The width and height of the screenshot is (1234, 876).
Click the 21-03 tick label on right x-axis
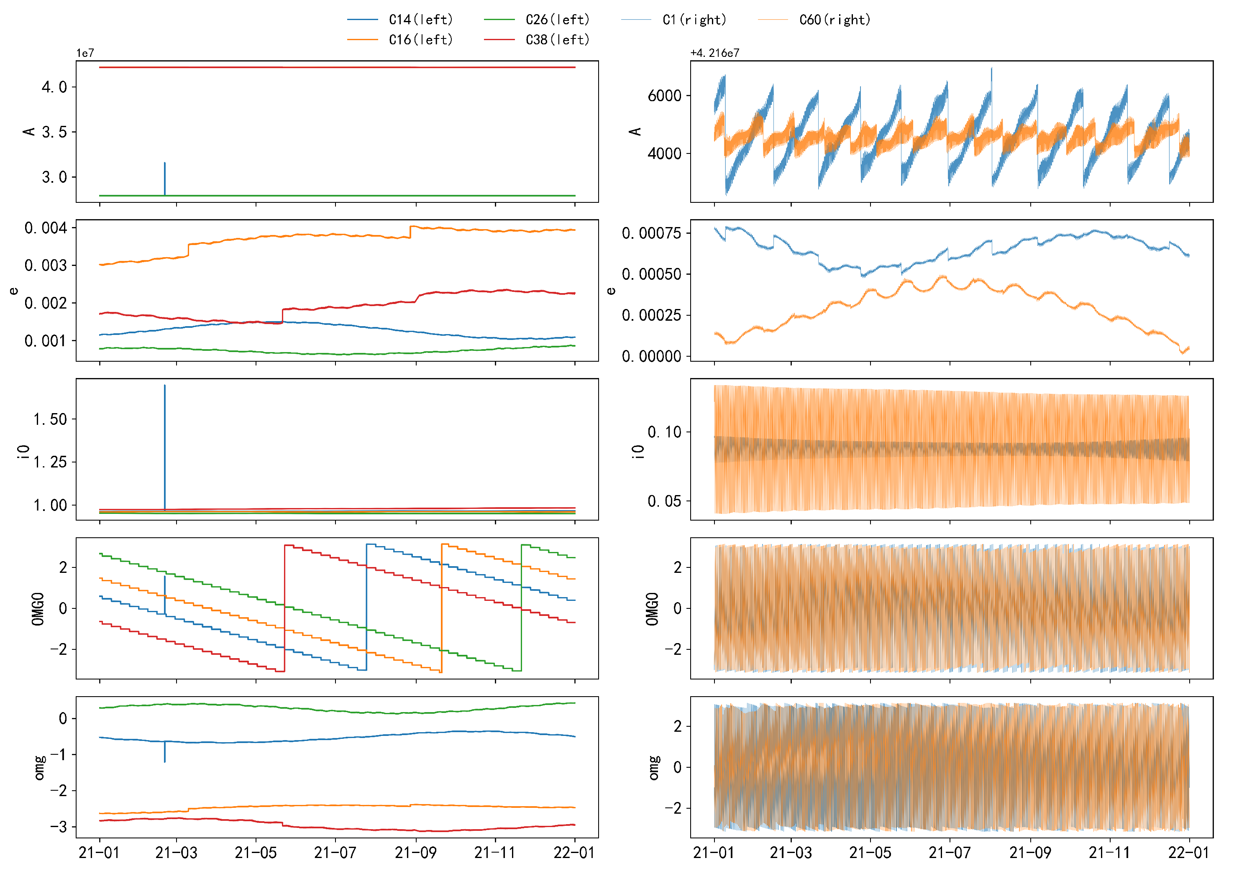click(791, 853)
